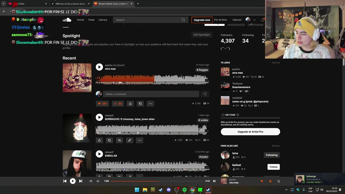The width and height of the screenshot is (345, 194).
Task: Refresh the Fans Also Like list
Action: (276, 146)
